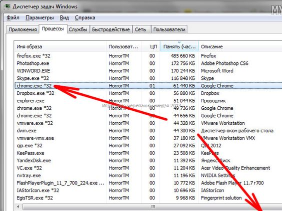Click the 9 968 КБ memory value
The height and width of the screenshot is (211, 282).
tap(186, 198)
